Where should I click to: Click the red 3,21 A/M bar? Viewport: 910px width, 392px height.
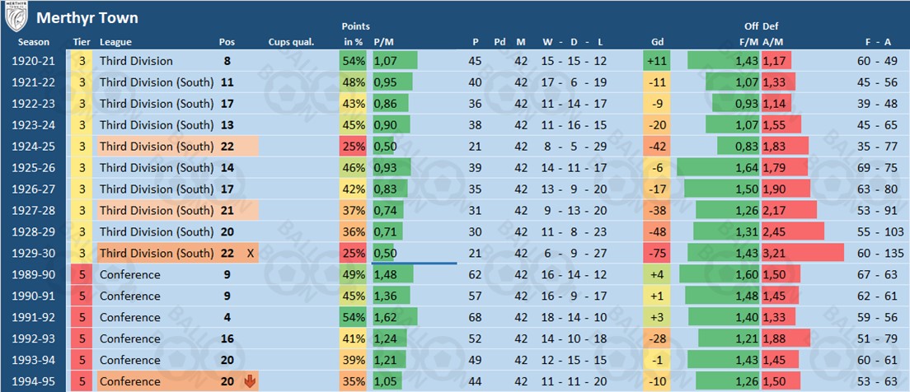coord(802,253)
